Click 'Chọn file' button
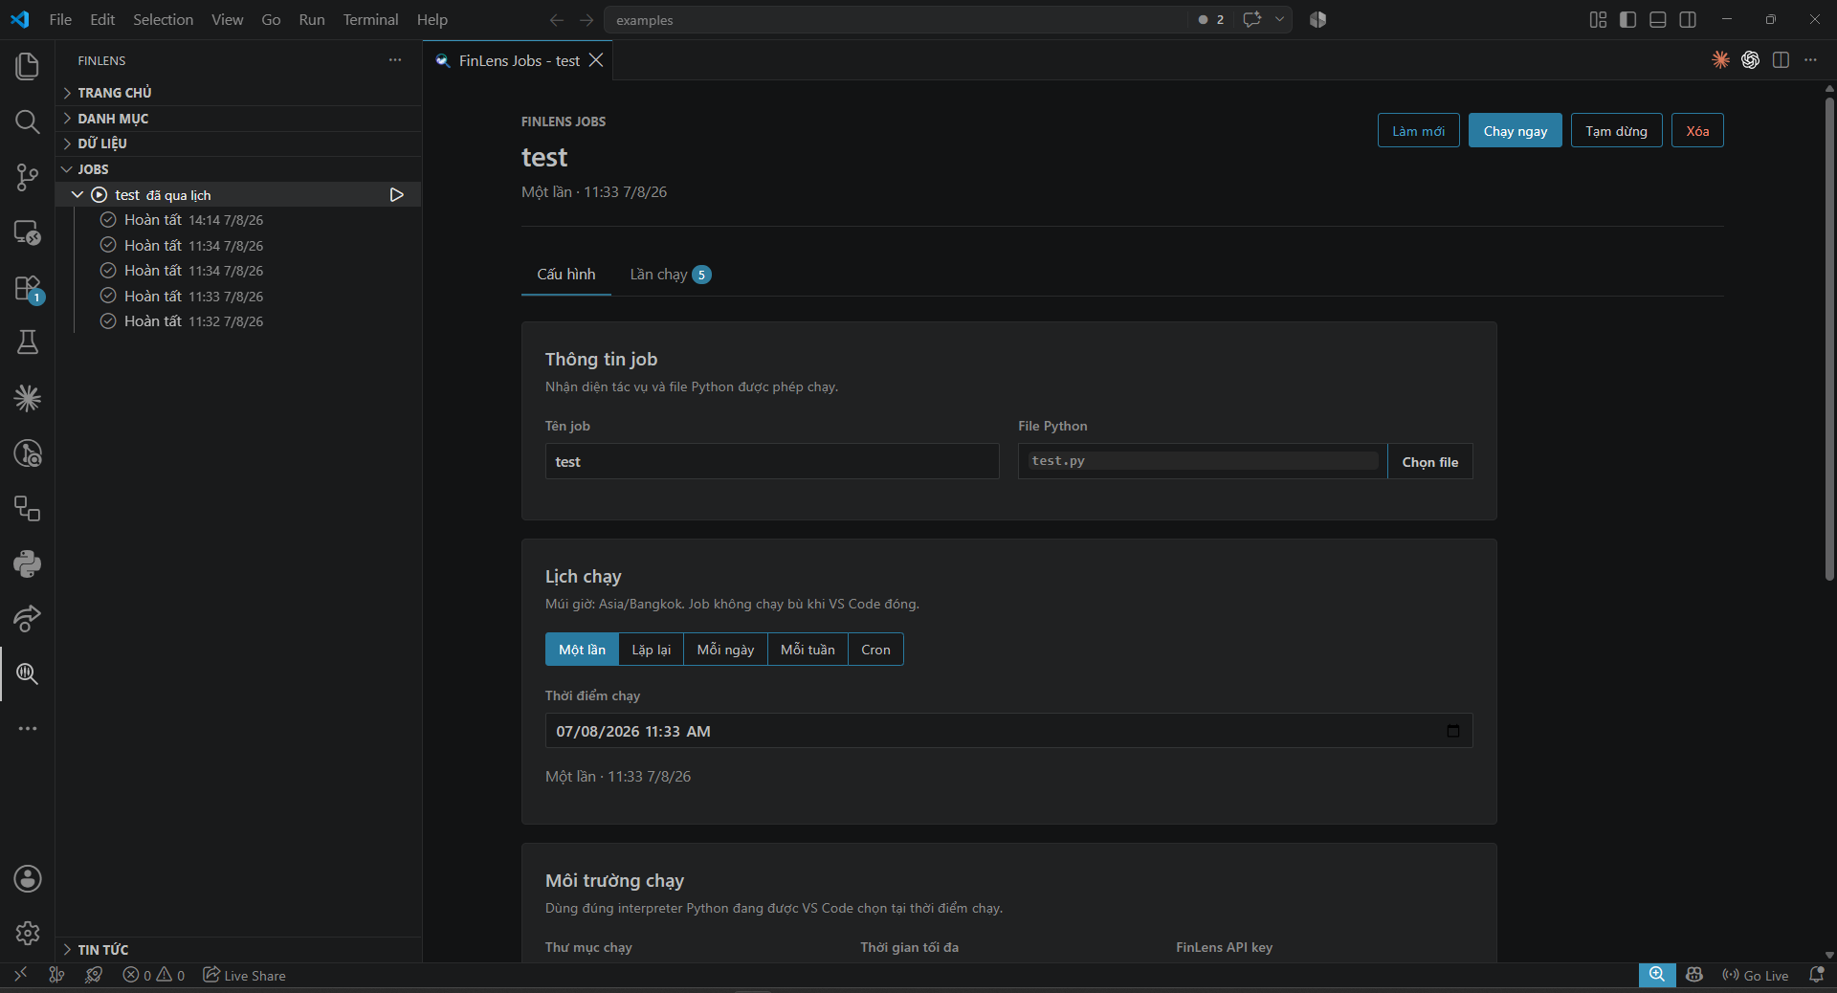The height and width of the screenshot is (993, 1837). click(x=1430, y=462)
